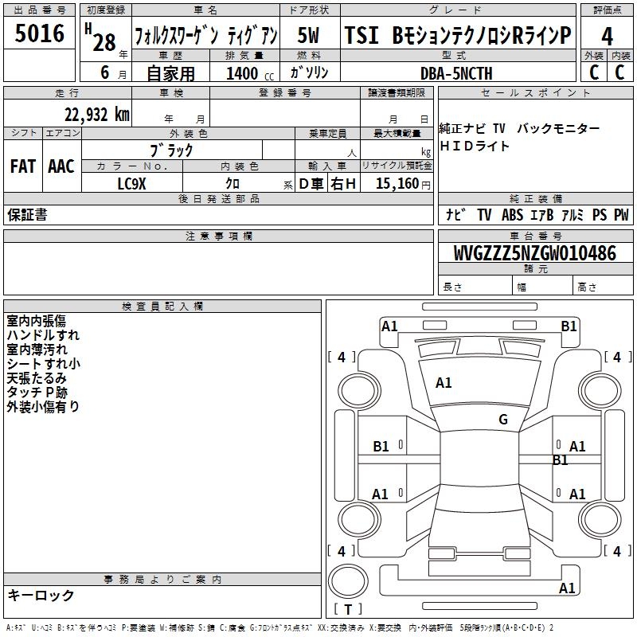Click sales point 純正ナビ TV バックモニター
The width and height of the screenshot is (637, 637).
coord(519,128)
